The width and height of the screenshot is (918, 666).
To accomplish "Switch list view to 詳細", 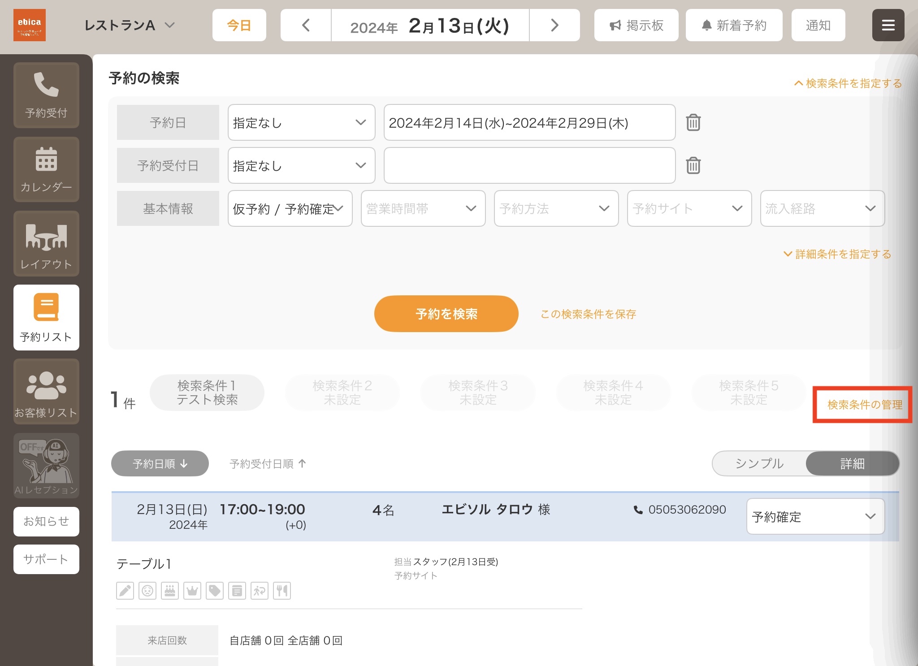I will (x=852, y=463).
